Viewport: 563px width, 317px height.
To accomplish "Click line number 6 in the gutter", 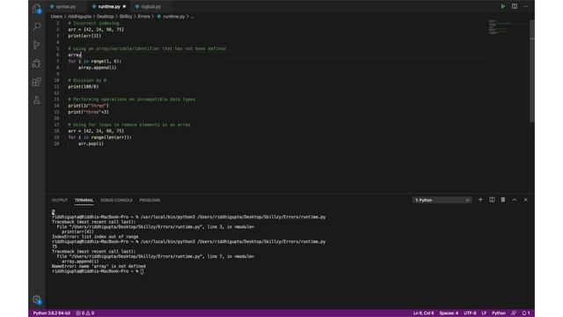I will (x=58, y=55).
